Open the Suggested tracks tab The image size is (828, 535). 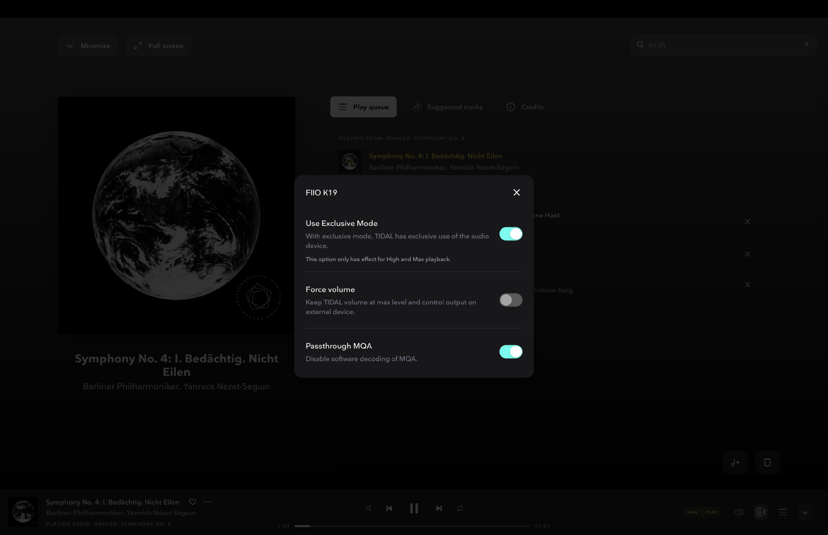447,107
